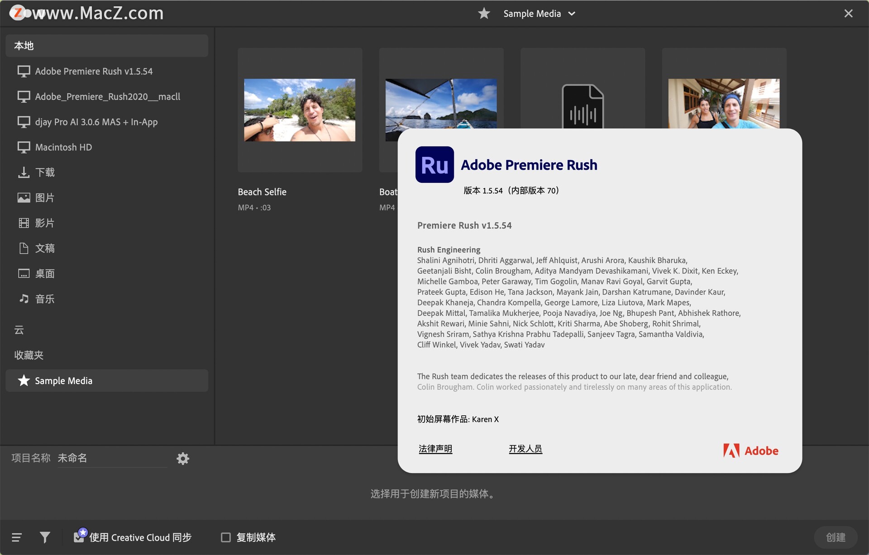
Task: Click the picture icon beside 图片
Action: pos(24,198)
